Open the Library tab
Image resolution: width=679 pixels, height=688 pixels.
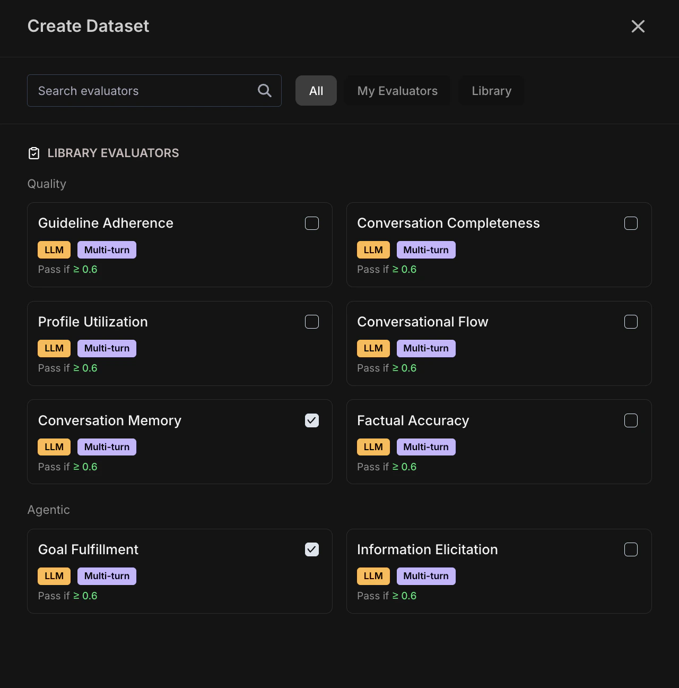tap(491, 91)
